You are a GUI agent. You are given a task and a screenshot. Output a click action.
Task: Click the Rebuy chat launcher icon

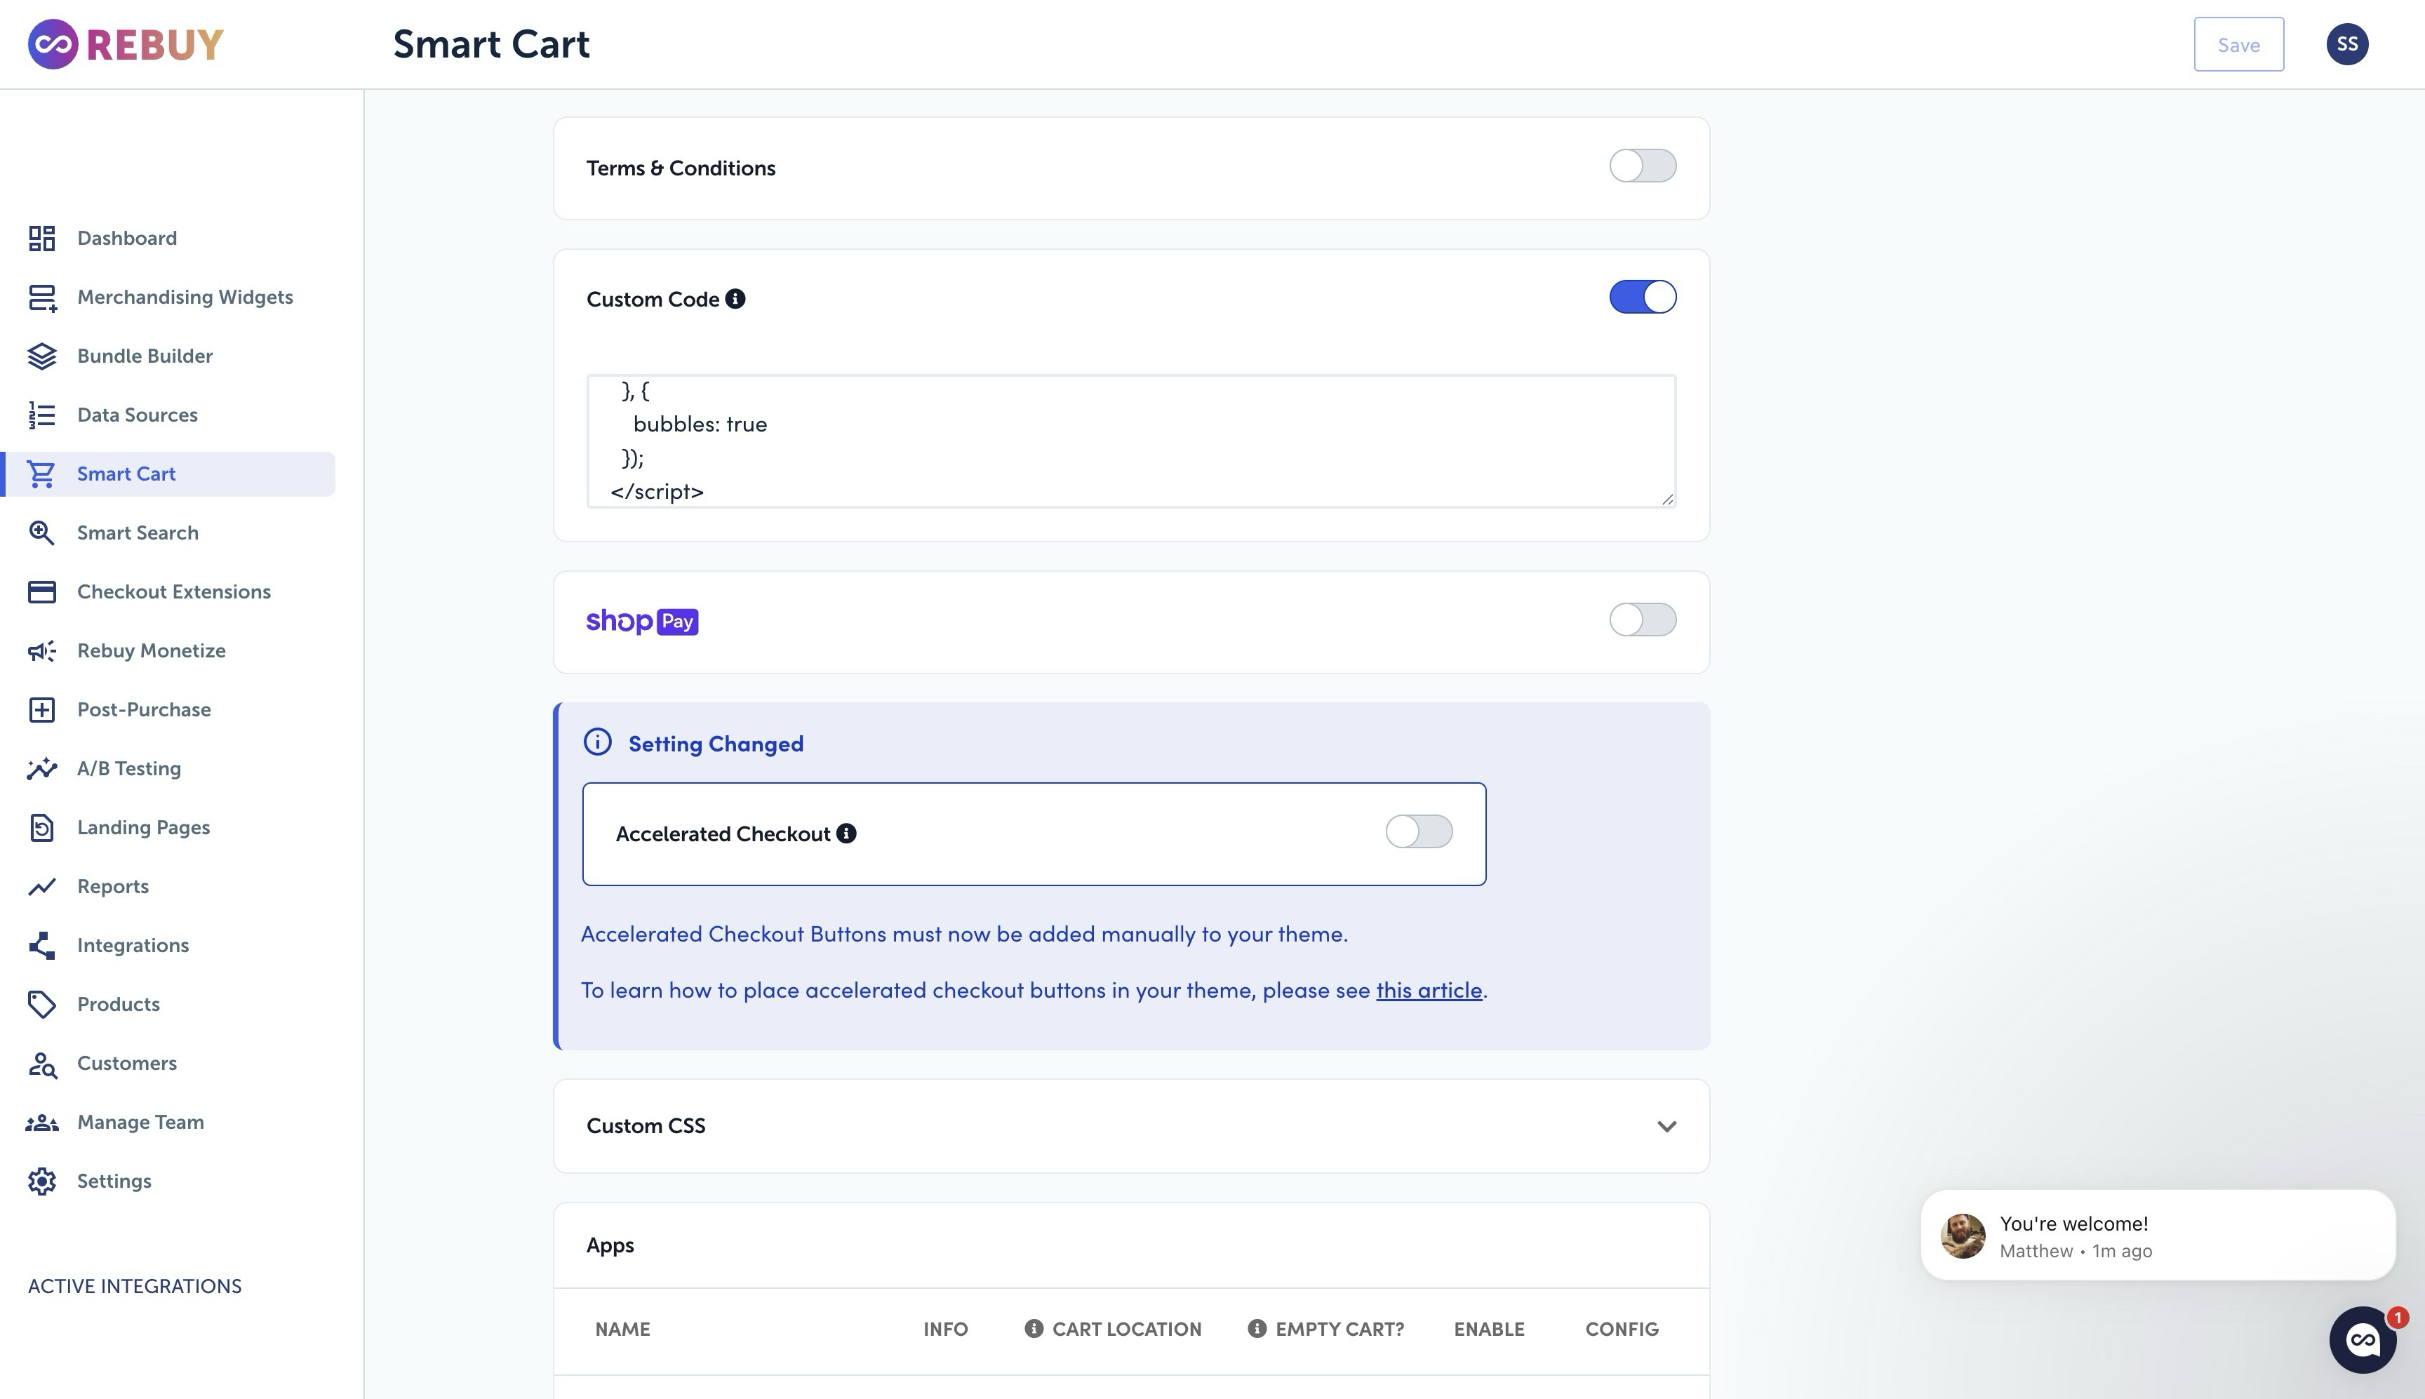tap(2362, 1339)
